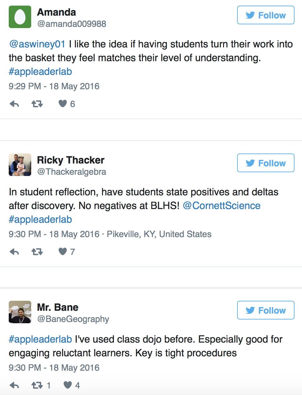Retweet Ricky Thacker's student reflection tweet

tap(37, 252)
